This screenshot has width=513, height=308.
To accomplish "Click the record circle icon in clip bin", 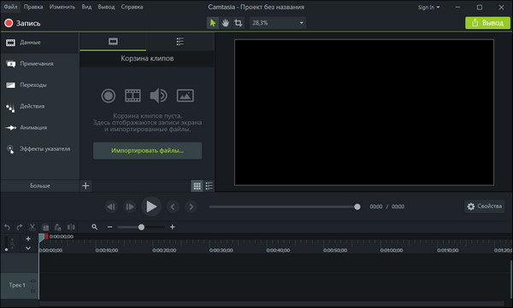I will 109,96.
